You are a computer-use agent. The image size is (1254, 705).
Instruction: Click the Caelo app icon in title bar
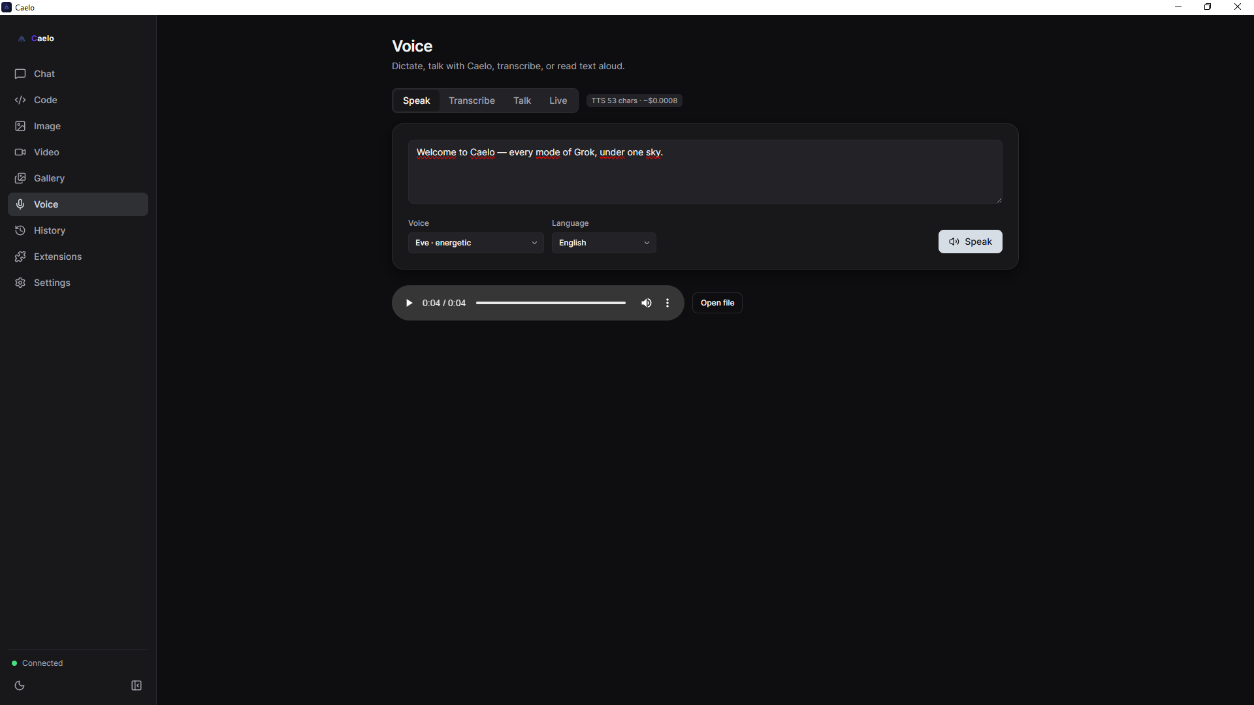7,7
